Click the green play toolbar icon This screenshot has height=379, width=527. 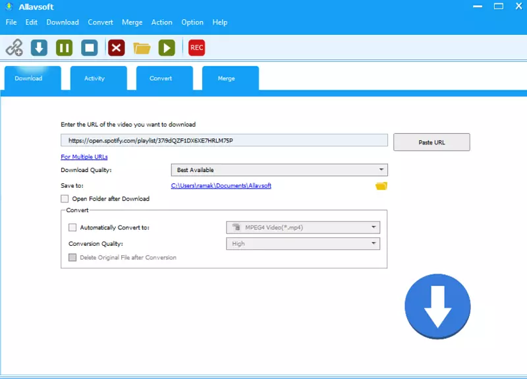click(x=167, y=47)
